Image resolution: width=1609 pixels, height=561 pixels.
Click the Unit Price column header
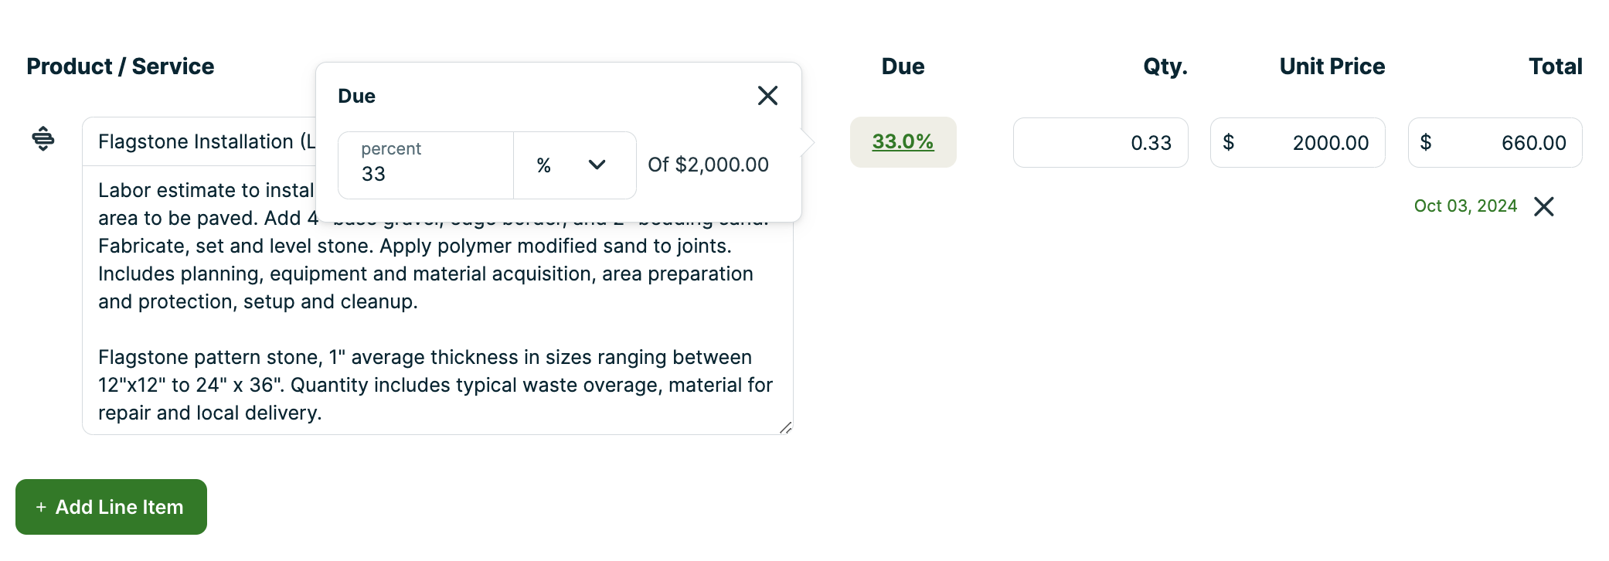tap(1332, 66)
